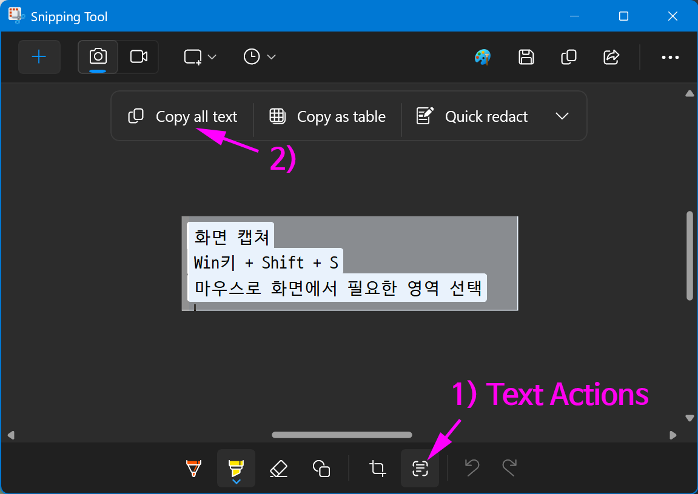
Task: Click the scroll down arrow
Action: pyautogui.click(x=690, y=418)
